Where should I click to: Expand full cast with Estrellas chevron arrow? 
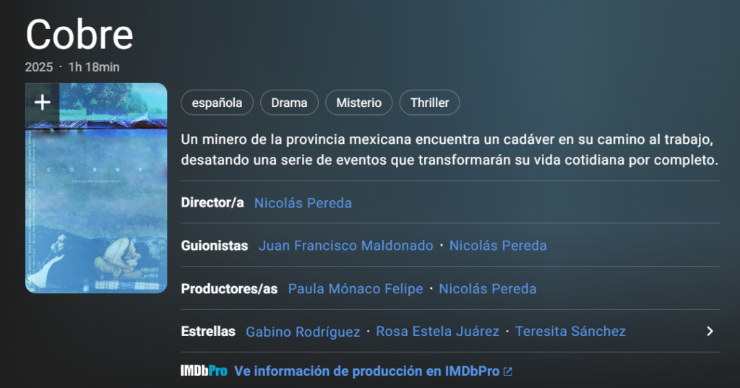point(710,332)
